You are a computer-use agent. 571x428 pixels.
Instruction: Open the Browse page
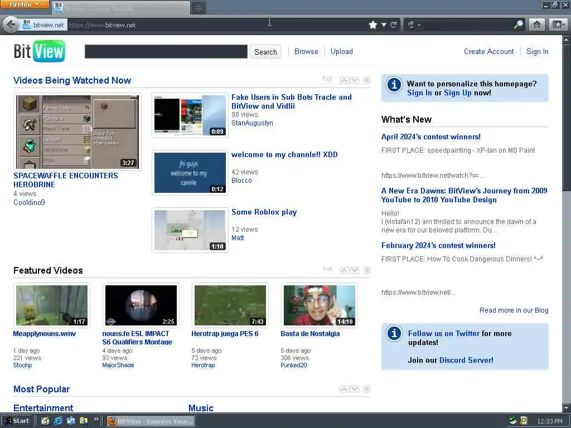point(306,51)
